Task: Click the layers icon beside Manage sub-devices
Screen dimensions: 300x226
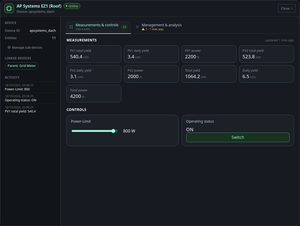Action: pyautogui.click(x=9, y=47)
